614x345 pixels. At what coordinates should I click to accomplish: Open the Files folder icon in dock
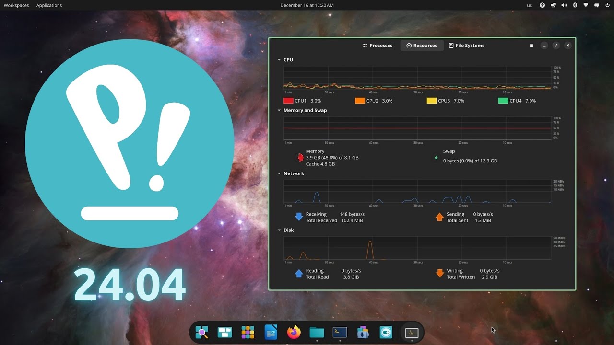click(317, 332)
